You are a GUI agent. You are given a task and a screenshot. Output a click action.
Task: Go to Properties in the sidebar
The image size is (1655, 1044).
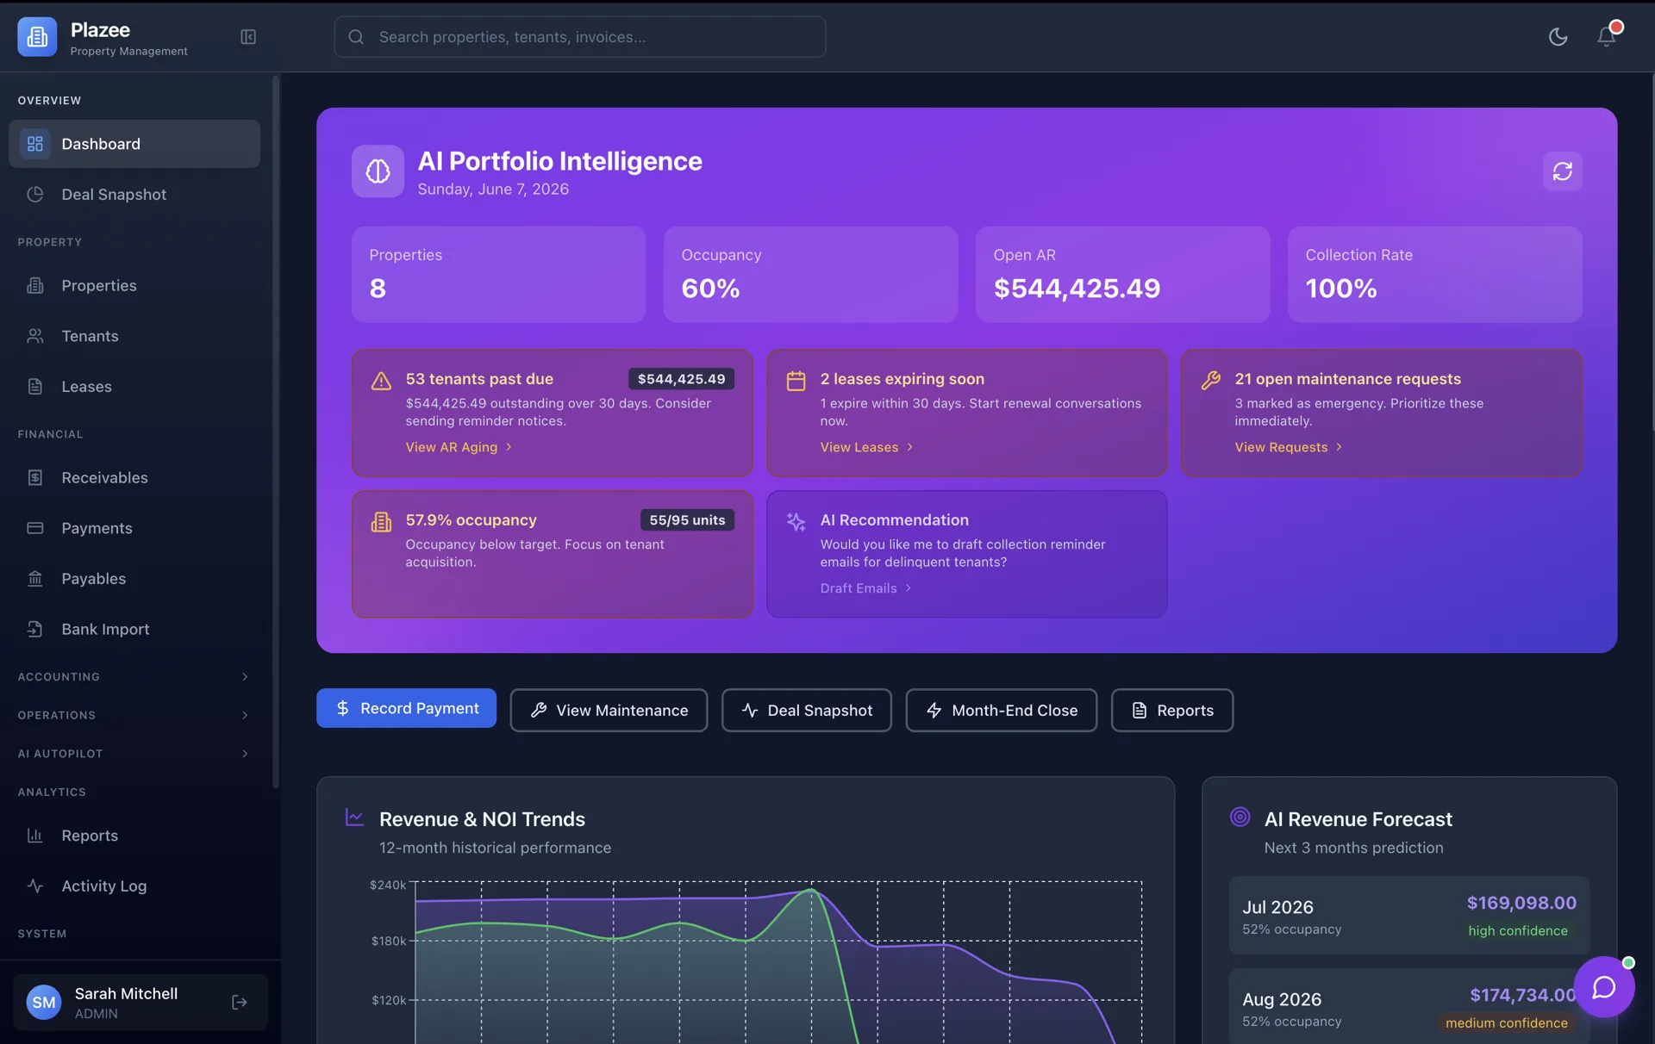(x=134, y=285)
